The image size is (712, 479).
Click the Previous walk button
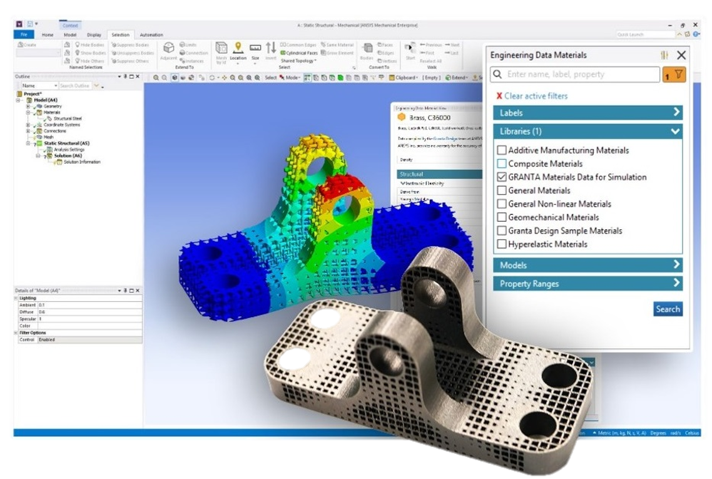[x=431, y=45]
